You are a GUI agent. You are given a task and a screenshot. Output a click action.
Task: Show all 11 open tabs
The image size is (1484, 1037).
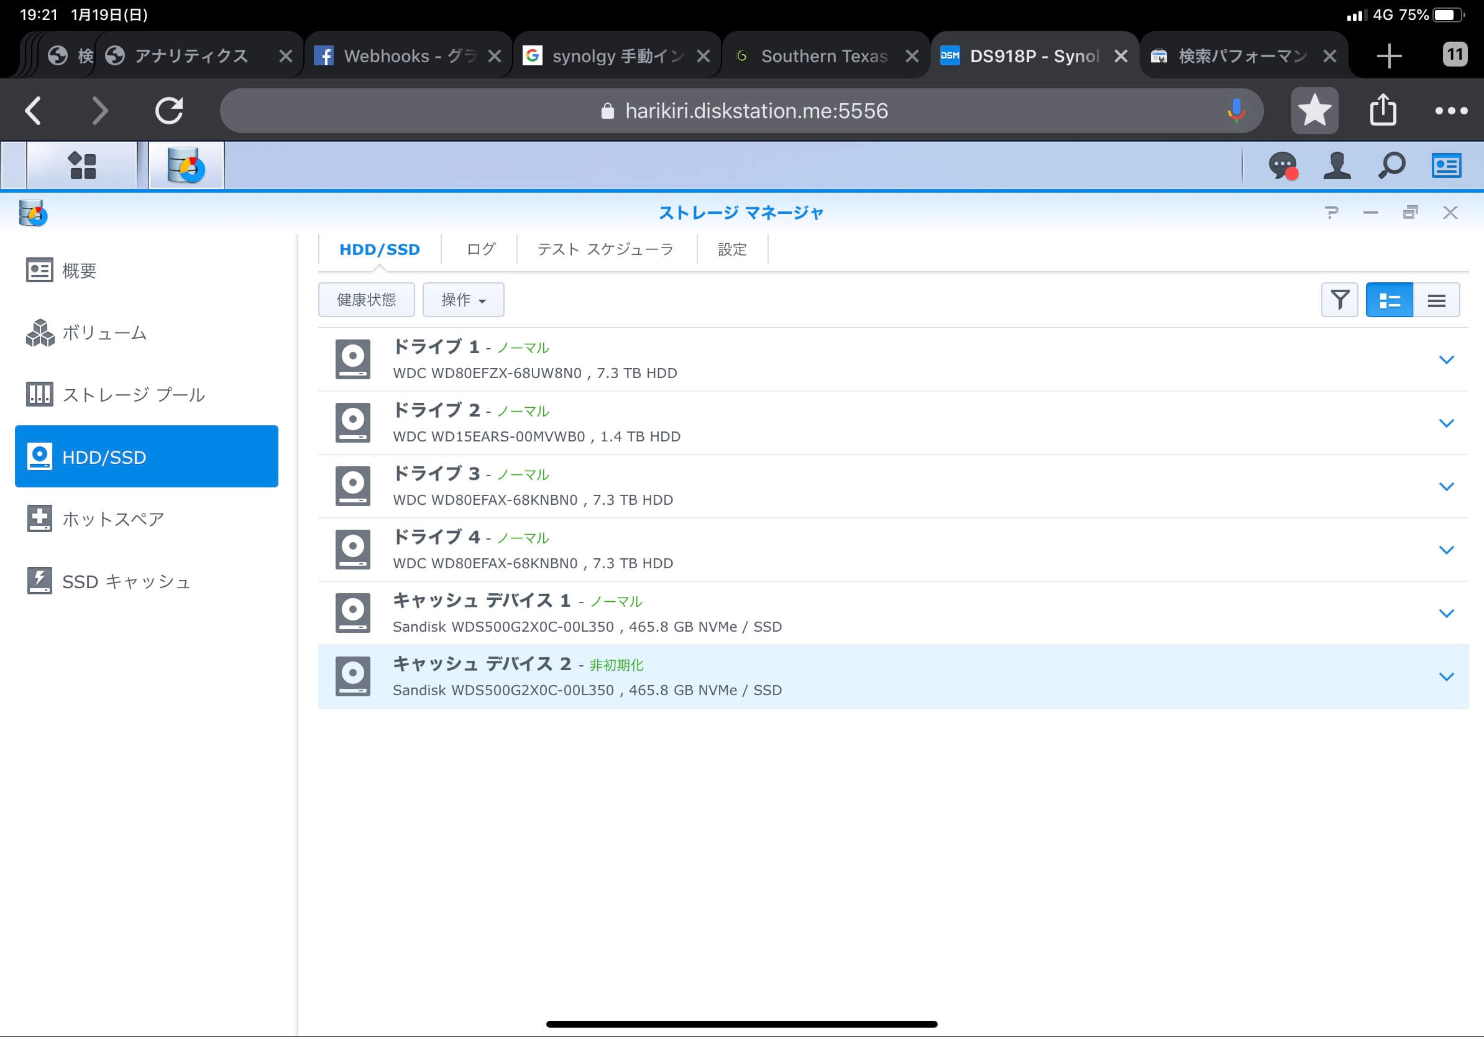[x=1455, y=54]
